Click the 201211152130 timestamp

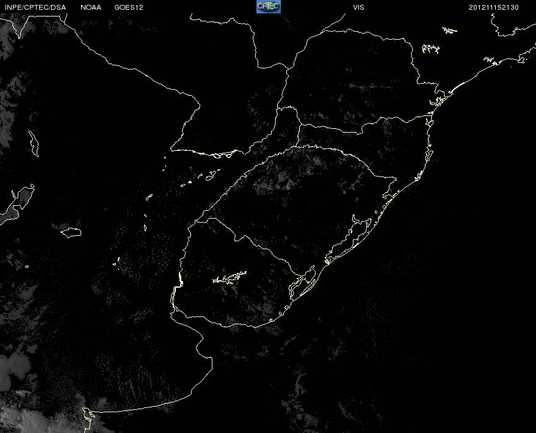(x=494, y=7)
